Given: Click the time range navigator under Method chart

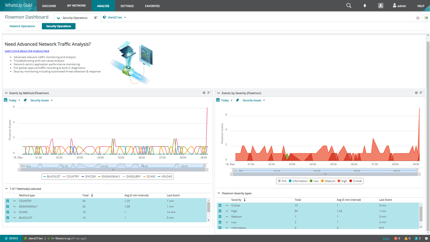Looking at the screenshot, I should [x=113, y=166].
